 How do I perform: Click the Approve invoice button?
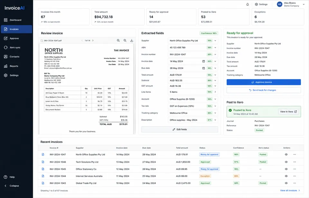pyautogui.click(x=264, y=82)
